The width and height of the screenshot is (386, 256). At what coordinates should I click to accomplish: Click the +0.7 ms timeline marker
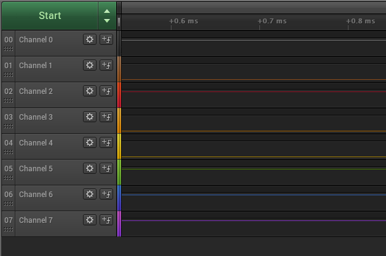tap(272, 21)
